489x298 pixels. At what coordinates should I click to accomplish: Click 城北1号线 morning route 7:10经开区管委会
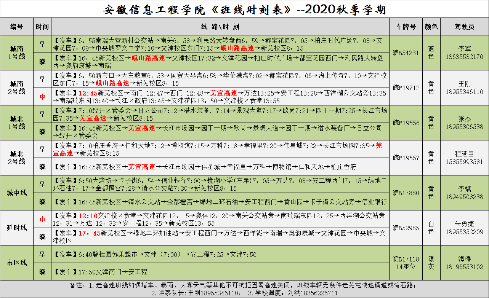pos(220,114)
